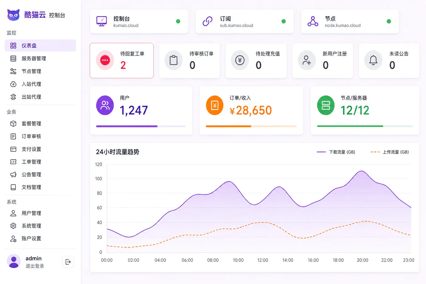Click the 节点管理 sliders icon
426x284 pixels.
[13, 71]
